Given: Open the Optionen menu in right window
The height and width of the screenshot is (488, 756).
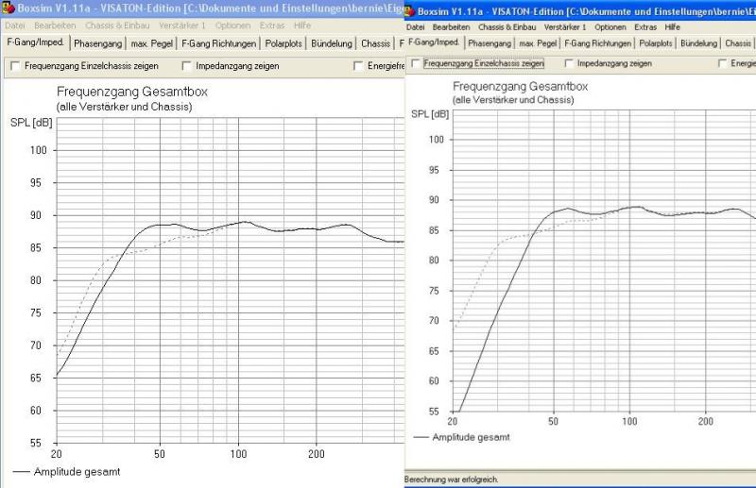Looking at the screenshot, I should [610, 27].
